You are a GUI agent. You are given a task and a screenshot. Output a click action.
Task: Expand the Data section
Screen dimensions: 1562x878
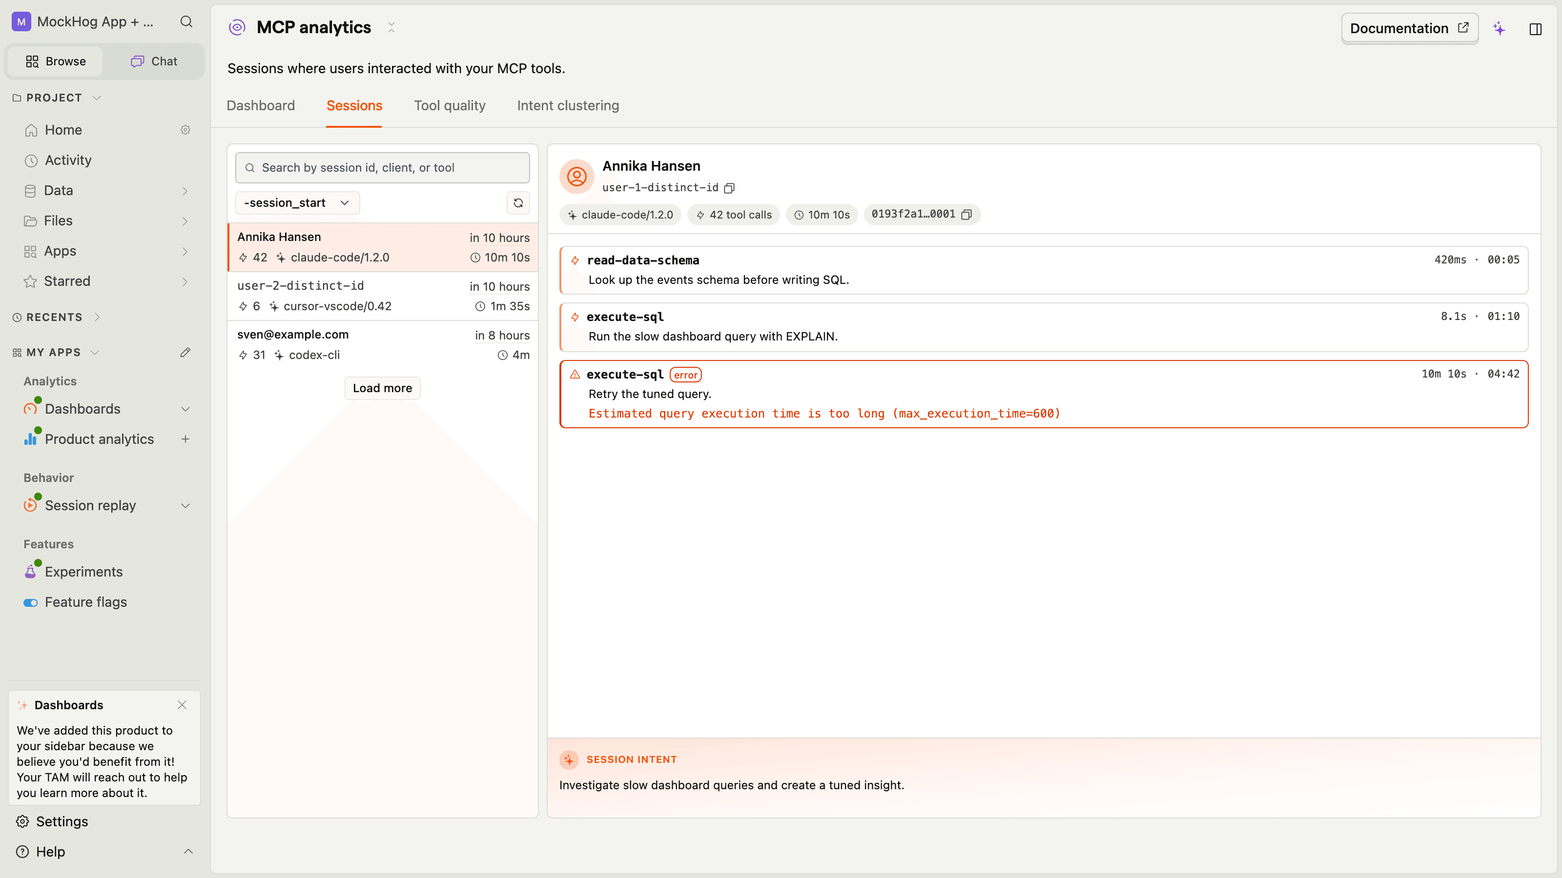(x=185, y=191)
